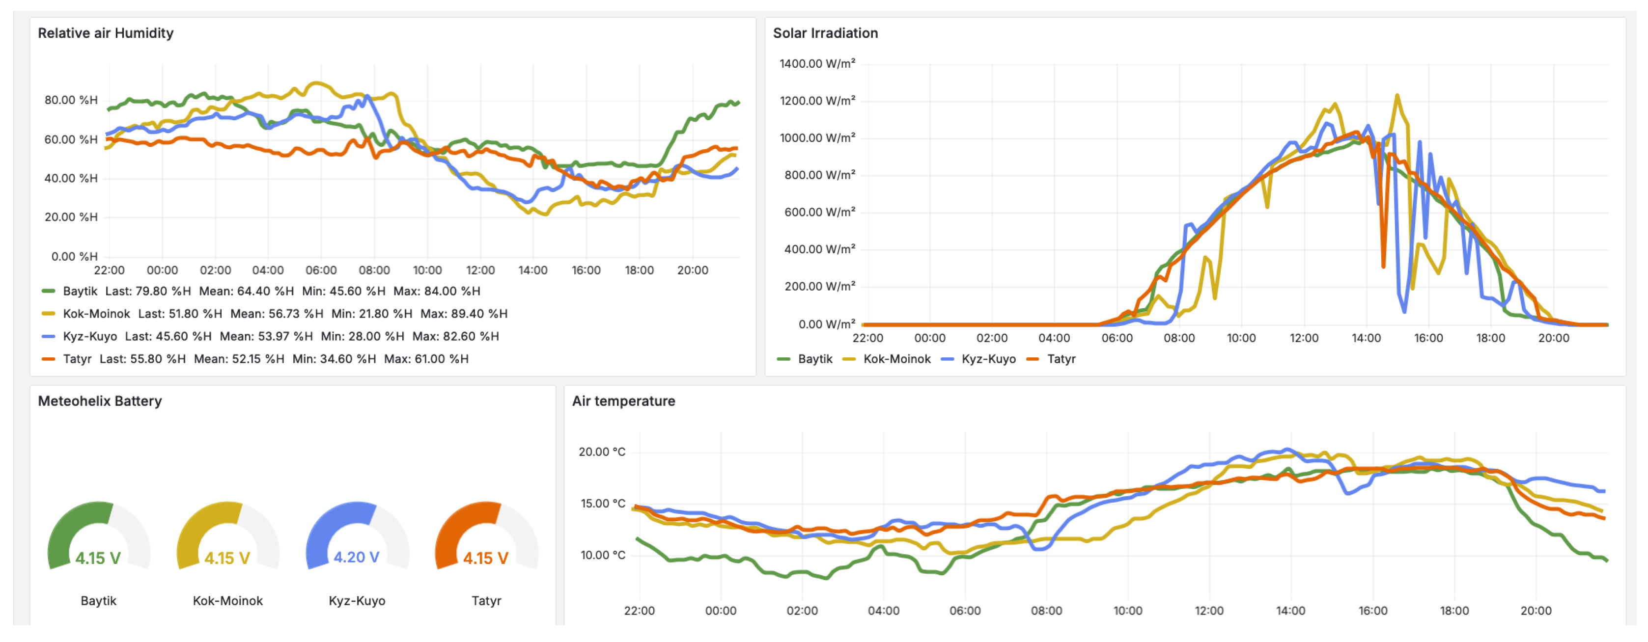Toggle Kyz-Kuyo series in humidity legend
The image size is (1648, 642).
[x=89, y=336]
